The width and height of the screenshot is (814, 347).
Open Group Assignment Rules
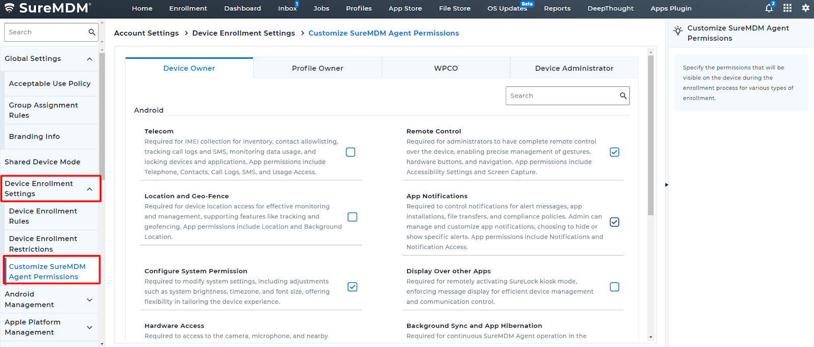[x=51, y=110]
